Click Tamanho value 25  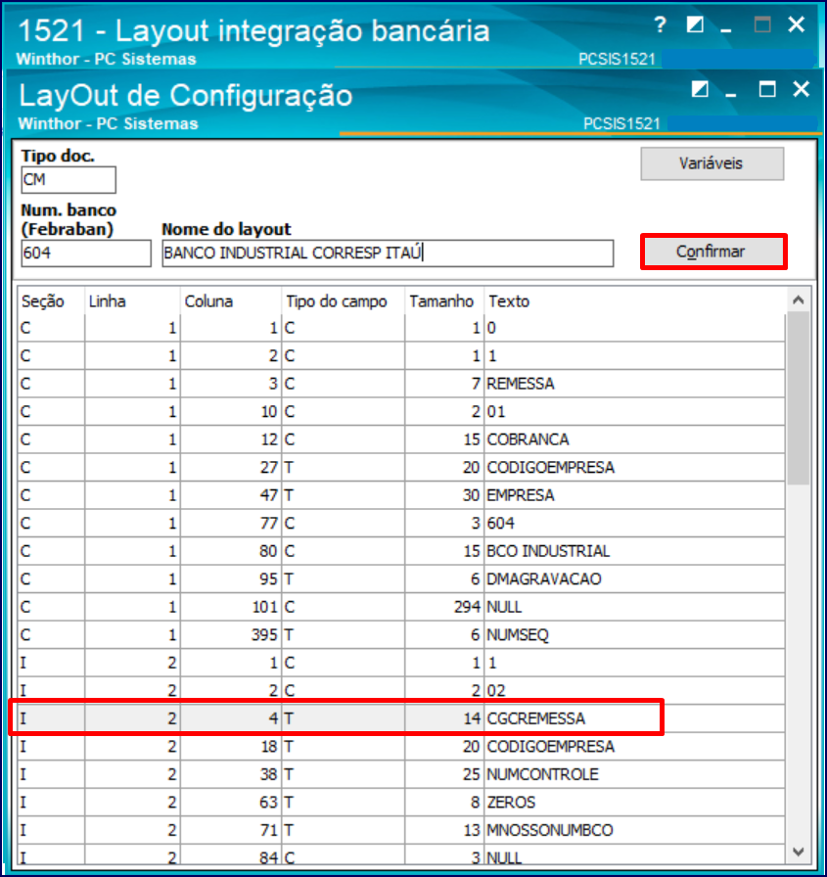point(444,774)
